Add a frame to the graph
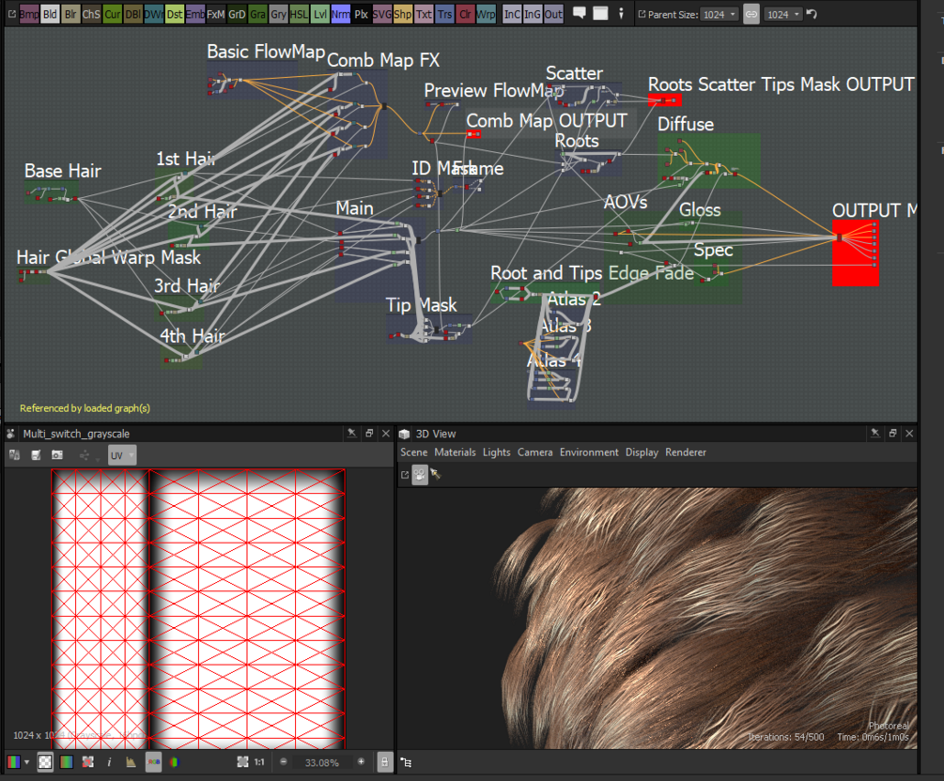 click(600, 13)
